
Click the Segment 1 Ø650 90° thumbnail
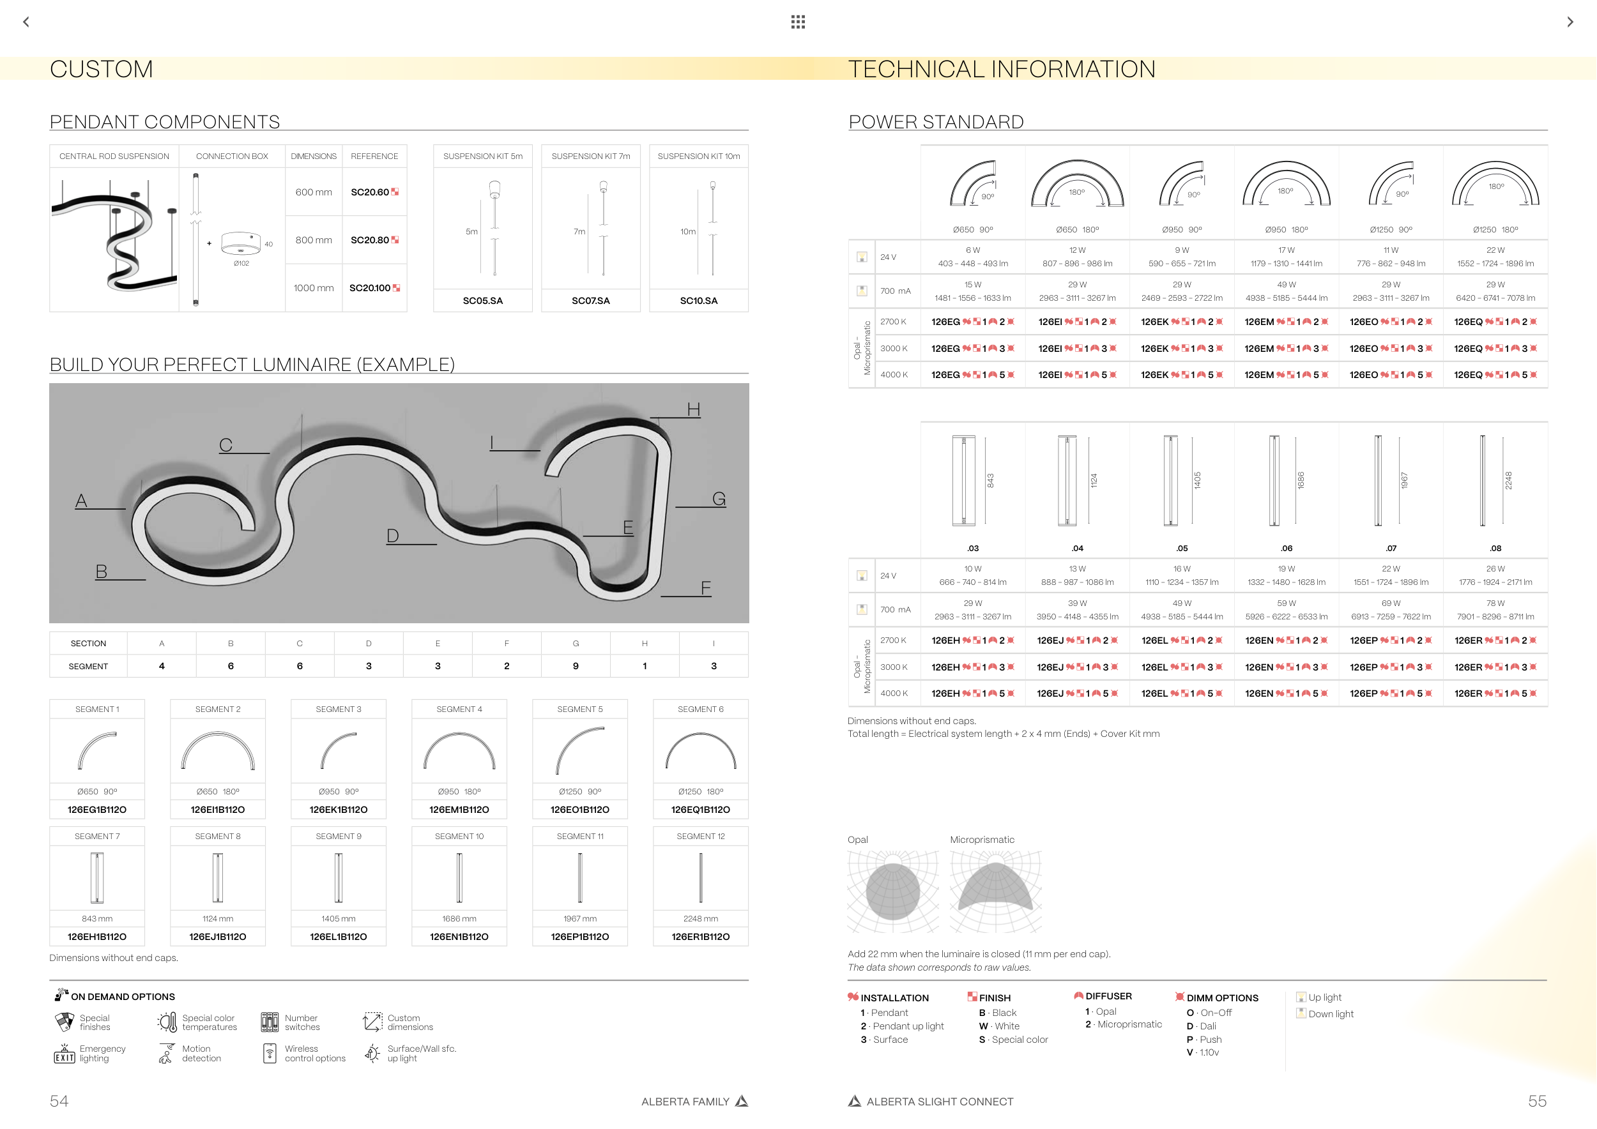pos(97,751)
